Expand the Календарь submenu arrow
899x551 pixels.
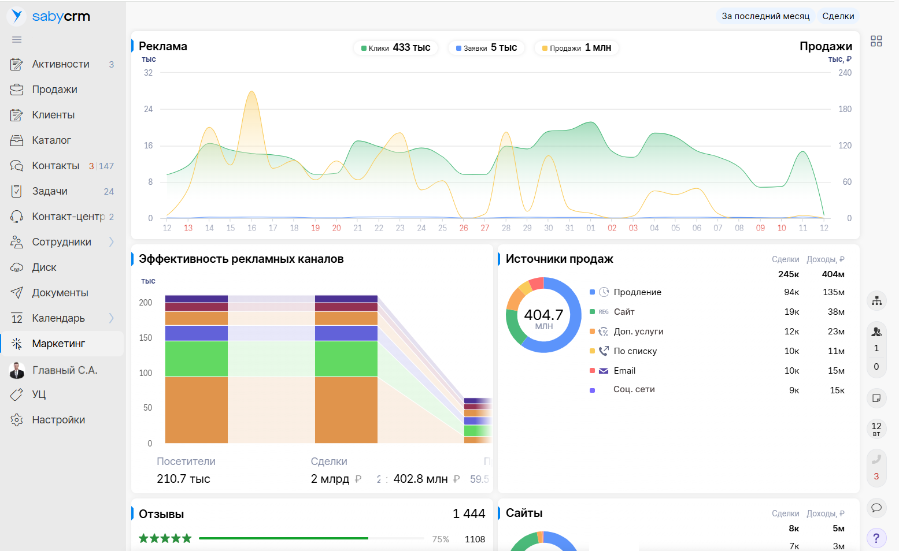point(112,318)
